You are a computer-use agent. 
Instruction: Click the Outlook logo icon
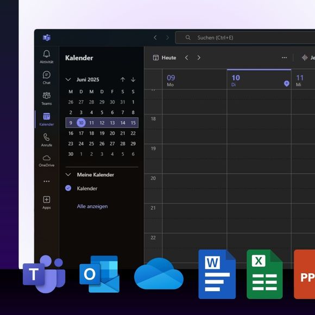click(99, 274)
